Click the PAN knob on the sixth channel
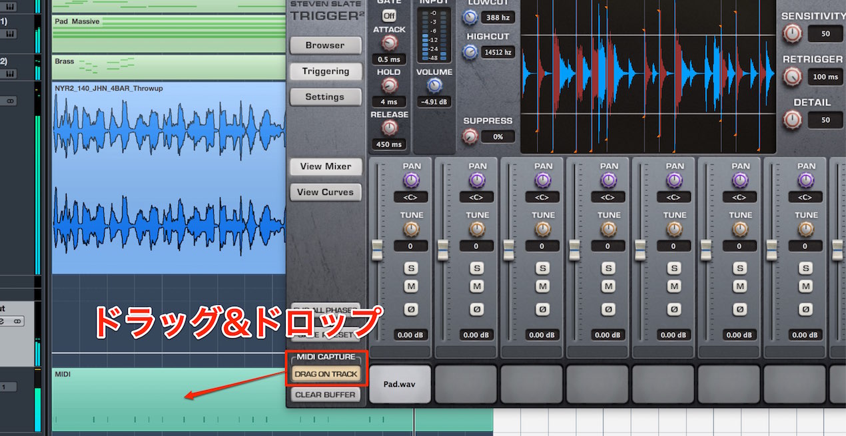 pyautogui.click(x=740, y=180)
